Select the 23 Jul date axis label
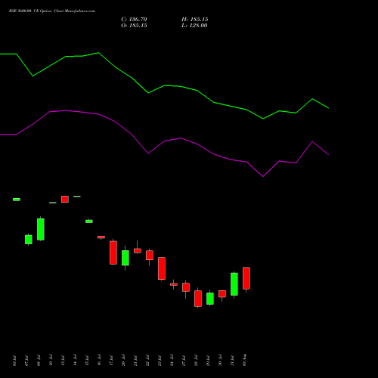378x378 pixels. 160,361
